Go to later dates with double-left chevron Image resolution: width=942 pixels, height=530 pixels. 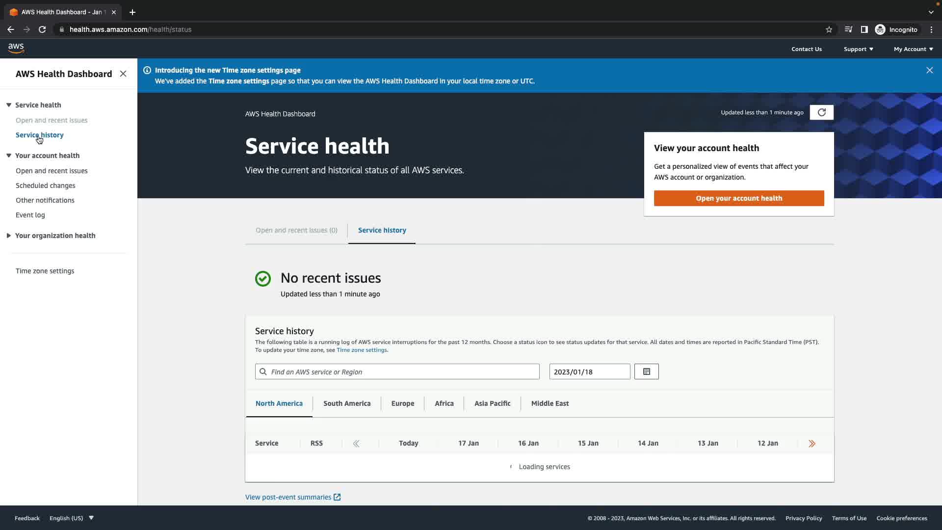(x=356, y=444)
